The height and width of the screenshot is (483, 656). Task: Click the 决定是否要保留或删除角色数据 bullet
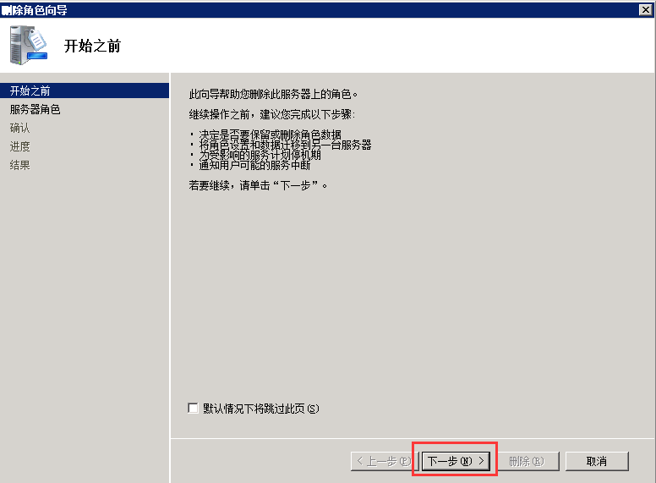point(270,134)
